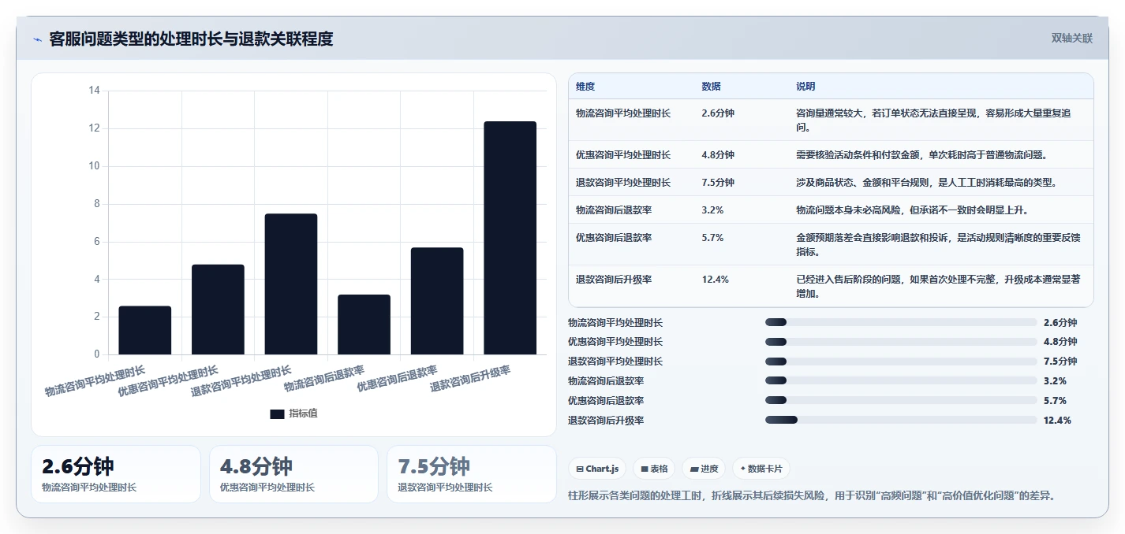This screenshot has width=1125, height=534.
Task: Click the 12.4% progress bar for 退款咨询后升级率
Action: pyautogui.click(x=901, y=420)
